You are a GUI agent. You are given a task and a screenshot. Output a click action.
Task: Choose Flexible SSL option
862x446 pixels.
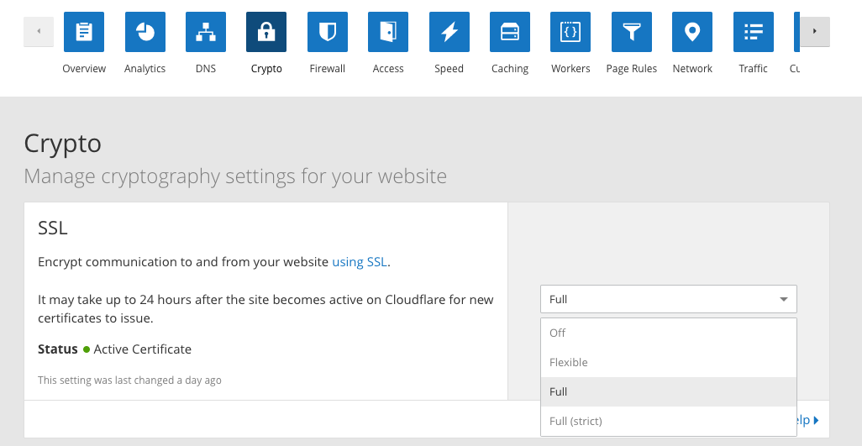click(569, 362)
